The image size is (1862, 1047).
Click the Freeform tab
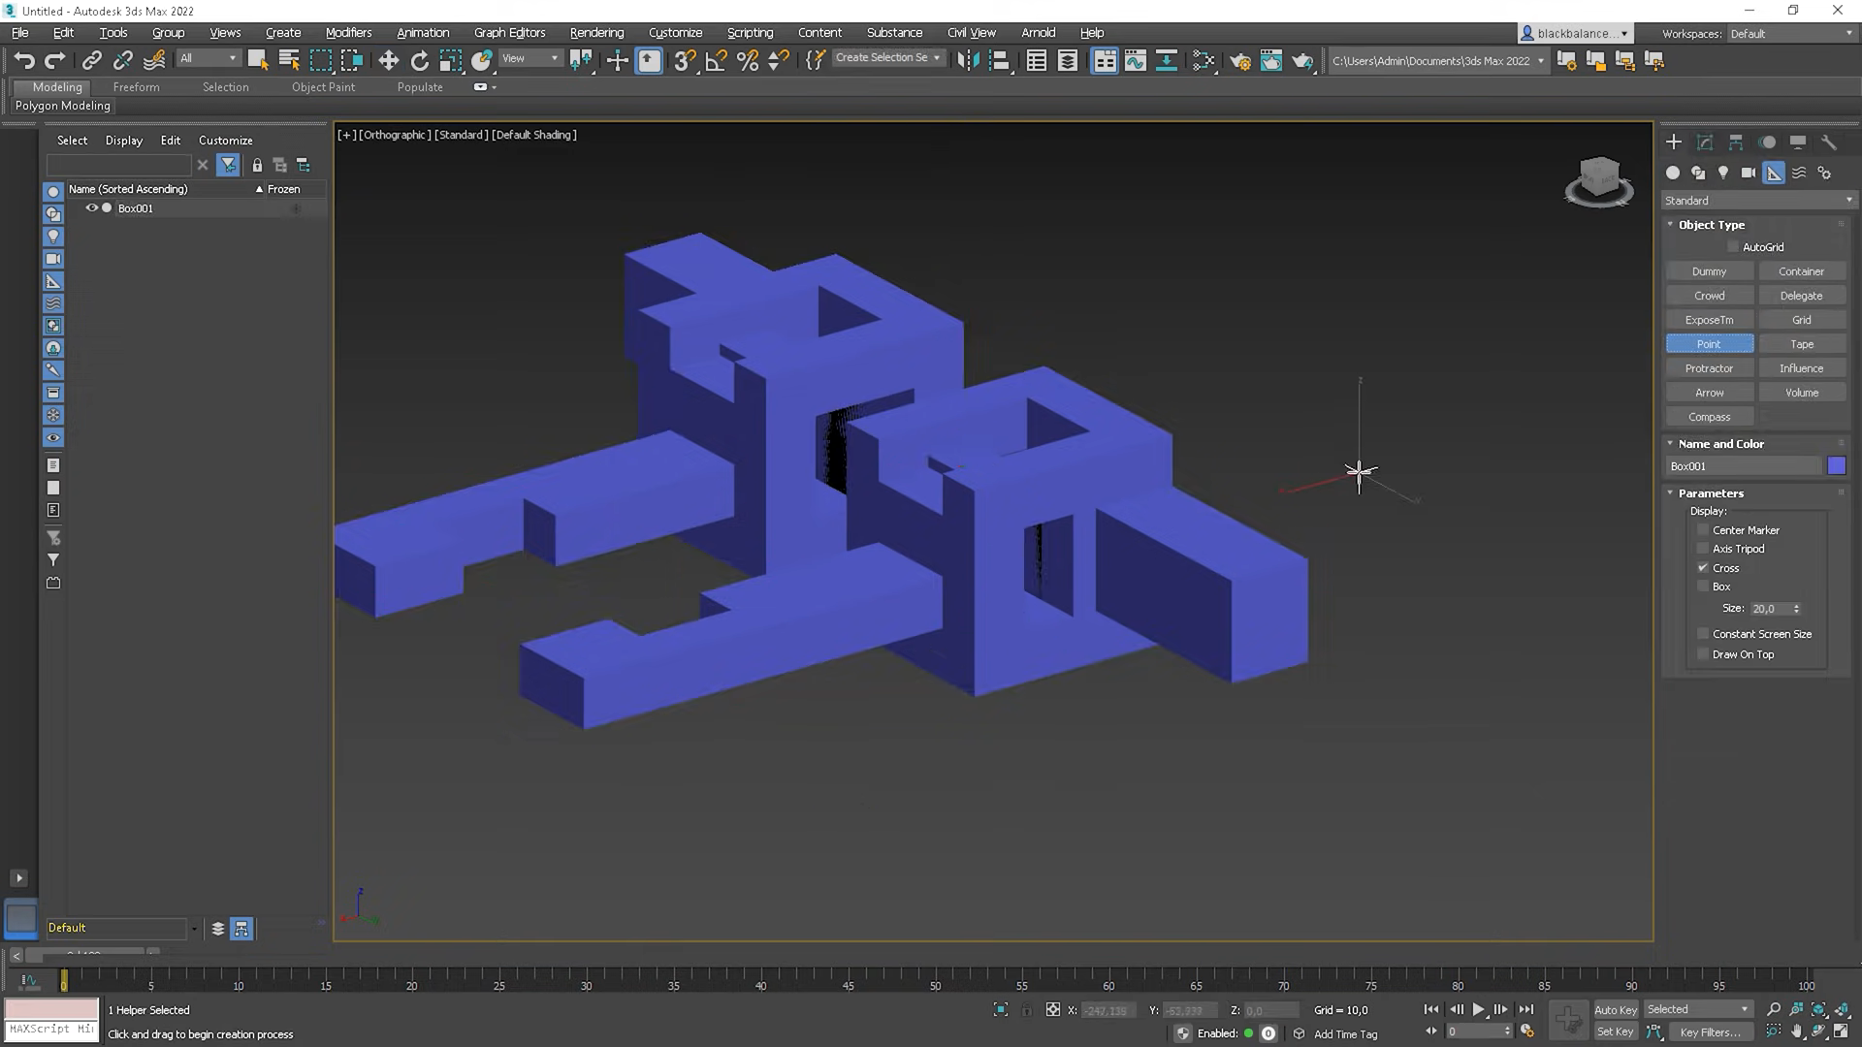coord(136,85)
